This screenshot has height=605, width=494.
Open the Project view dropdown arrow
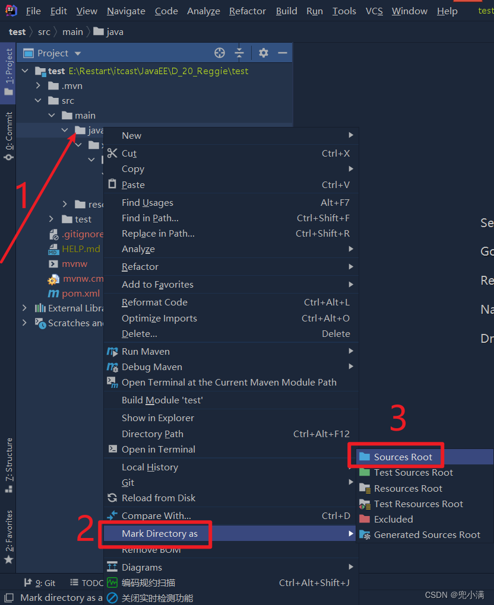pyautogui.click(x=78, y=53)
